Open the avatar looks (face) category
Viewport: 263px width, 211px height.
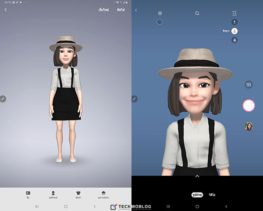(x=53, y=194)
